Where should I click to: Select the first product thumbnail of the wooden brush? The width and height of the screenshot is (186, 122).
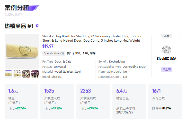click(8, 74)
